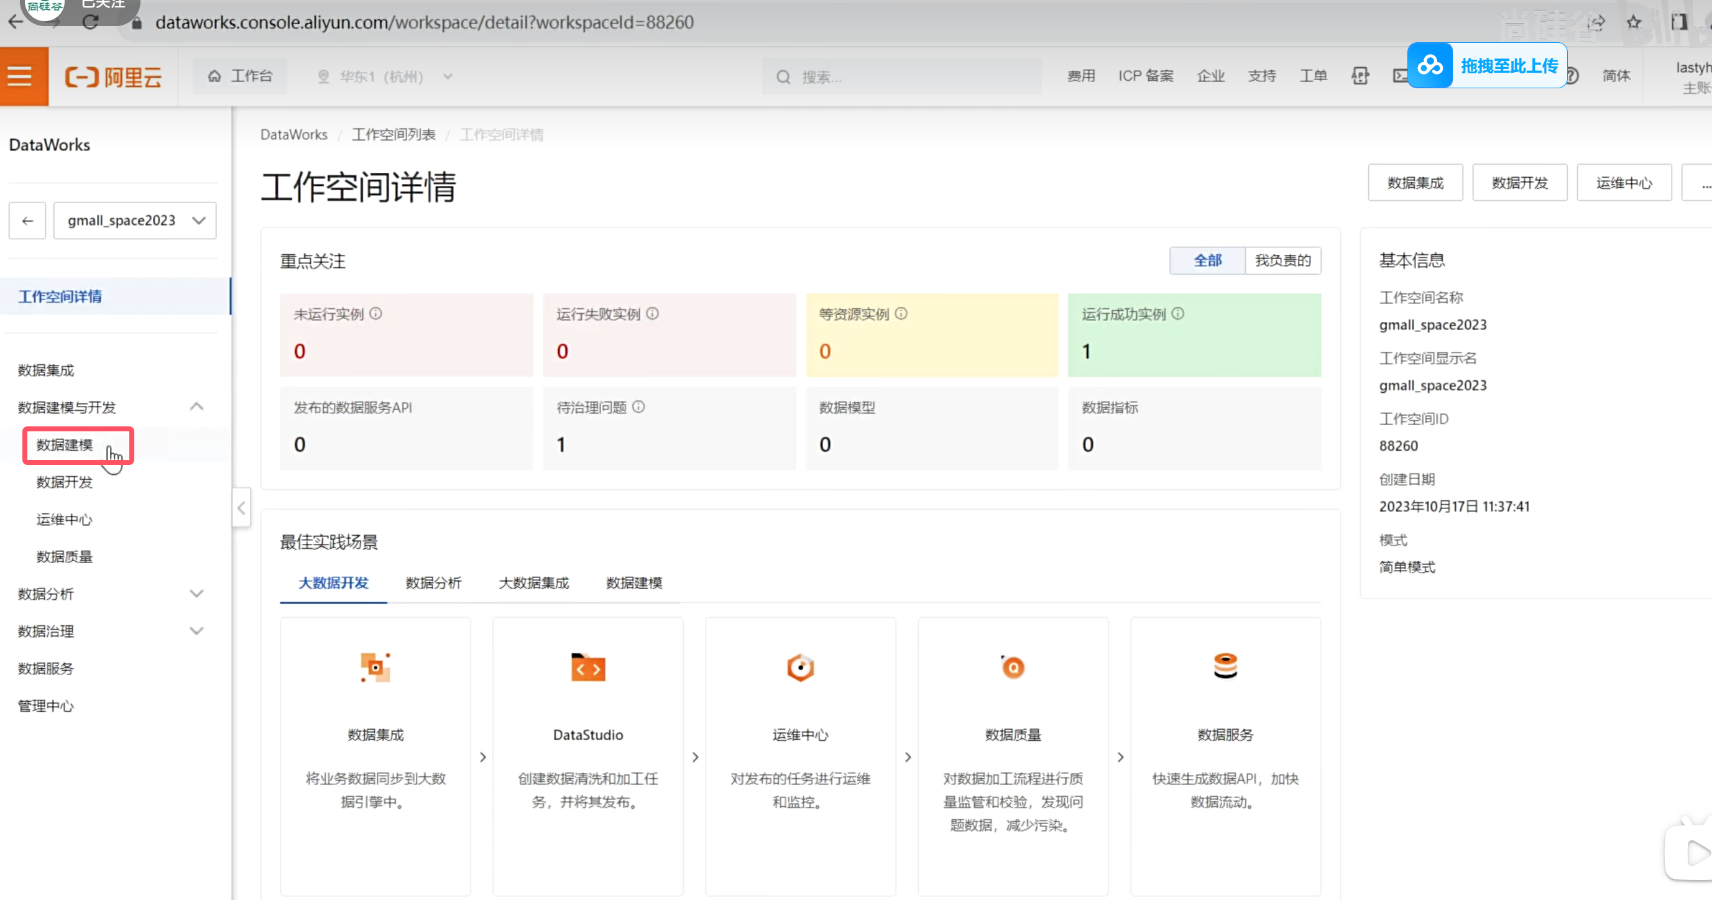This screenshot has height=900, width=1712.
Task: Click the 数据开发 button at top right
Action: click(1519, 183)
